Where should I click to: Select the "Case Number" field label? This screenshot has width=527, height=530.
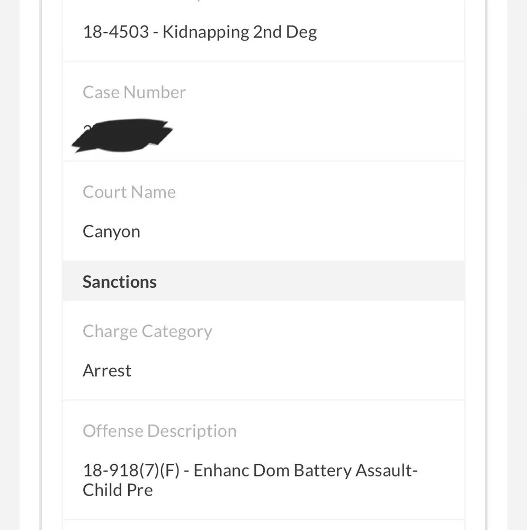tap(134, 92)
